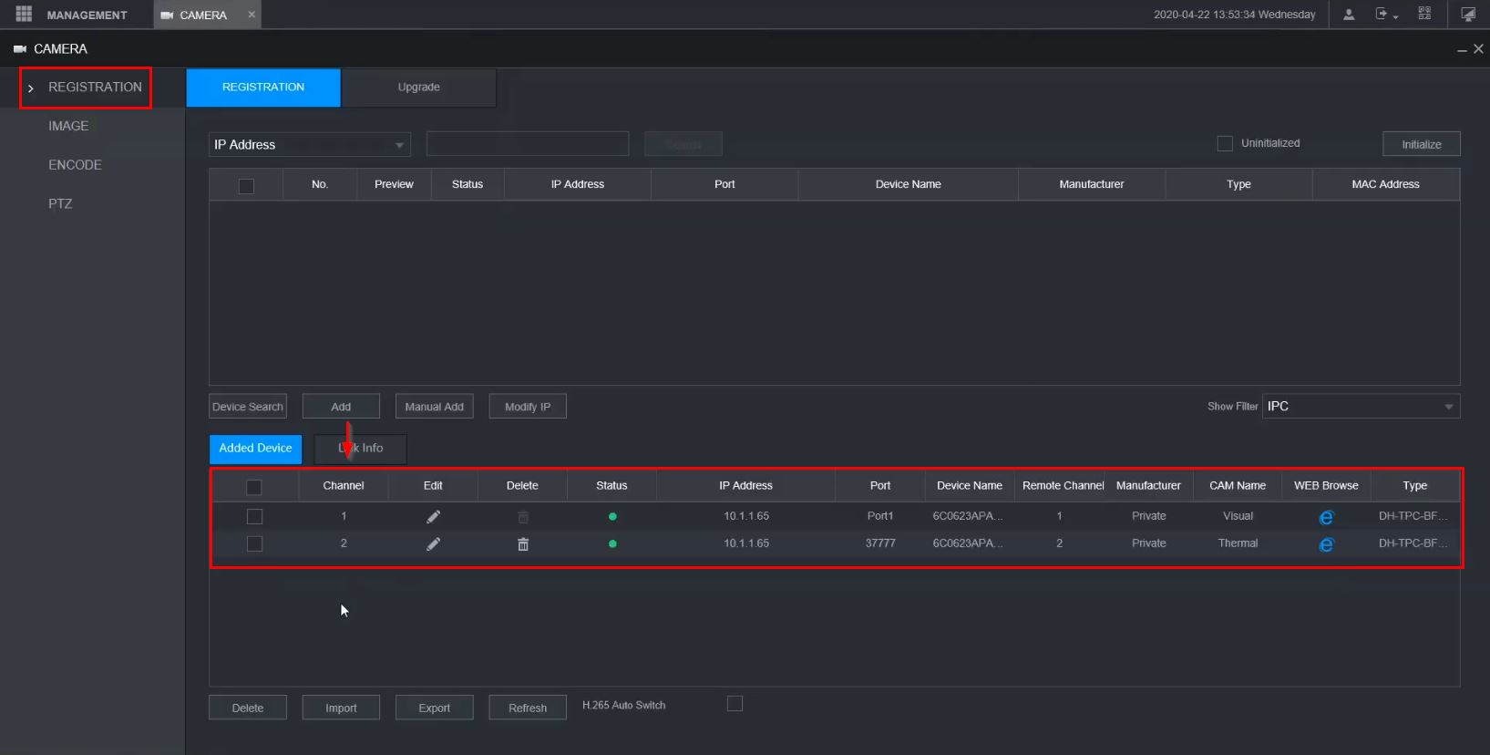Select the channel 1 row checkbox
Viewport: 1490px width, 755px height.
tap(254, 517)
